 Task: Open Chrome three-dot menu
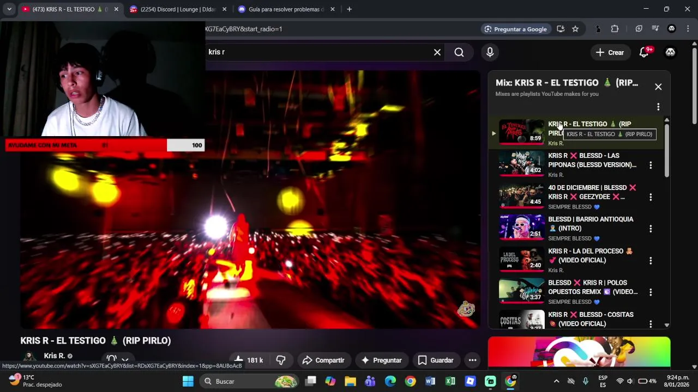pyautogui.click(x=688, y=29)
